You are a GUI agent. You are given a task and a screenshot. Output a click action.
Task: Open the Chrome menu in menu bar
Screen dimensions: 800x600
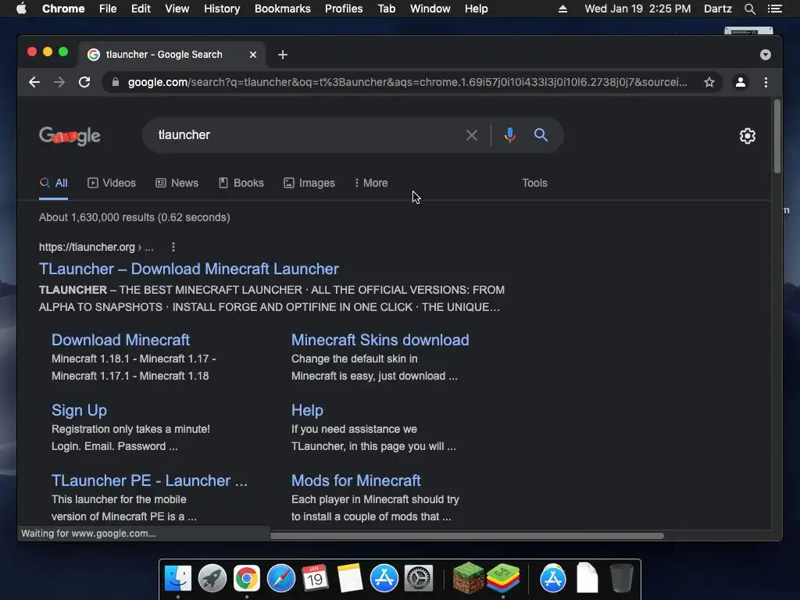63,9
